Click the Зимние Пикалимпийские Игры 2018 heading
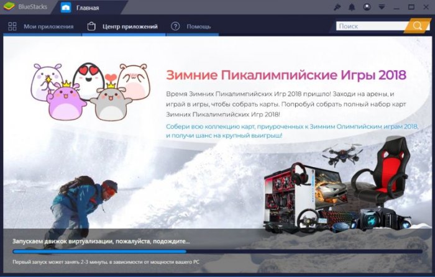The image size is (435, 277). coord(286,75)
